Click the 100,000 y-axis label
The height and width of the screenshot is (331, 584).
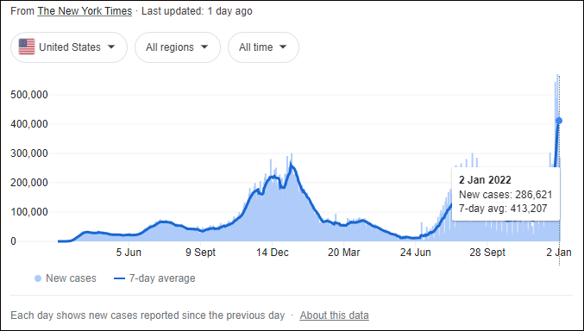(29, 212)
